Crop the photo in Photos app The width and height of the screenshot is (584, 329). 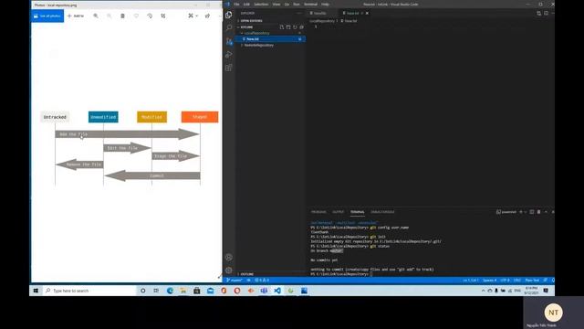[x=162, y=16]
